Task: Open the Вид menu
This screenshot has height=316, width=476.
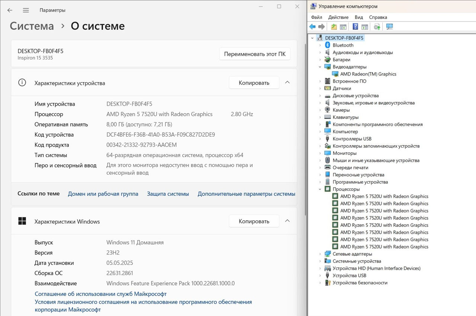Action: pyautogui.click(x=359, y=17)
